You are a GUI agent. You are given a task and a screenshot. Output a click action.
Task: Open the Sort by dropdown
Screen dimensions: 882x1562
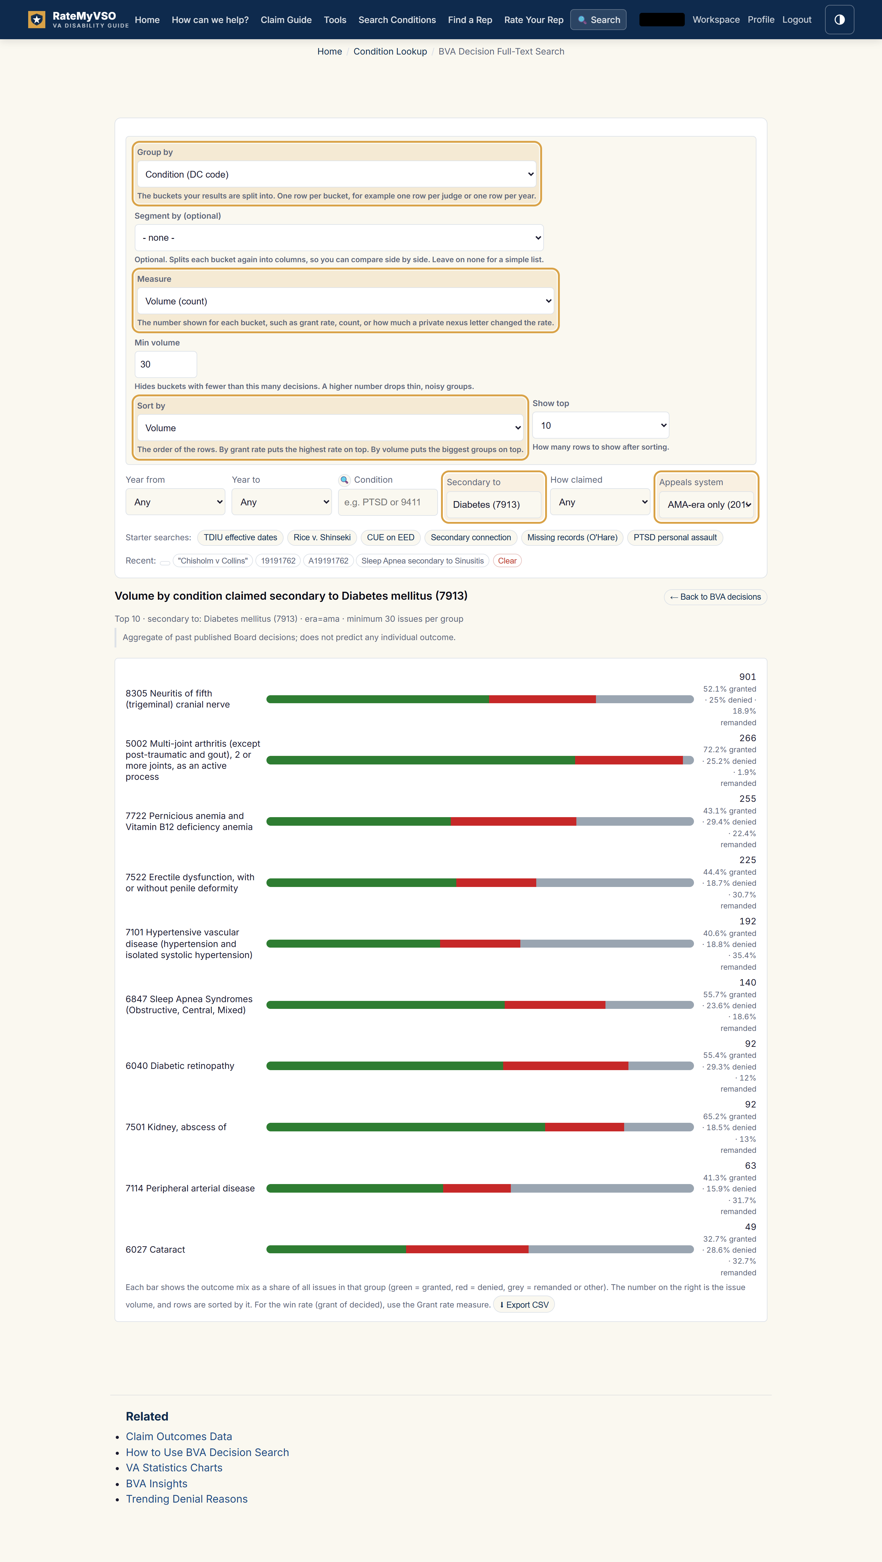(330, 428)
